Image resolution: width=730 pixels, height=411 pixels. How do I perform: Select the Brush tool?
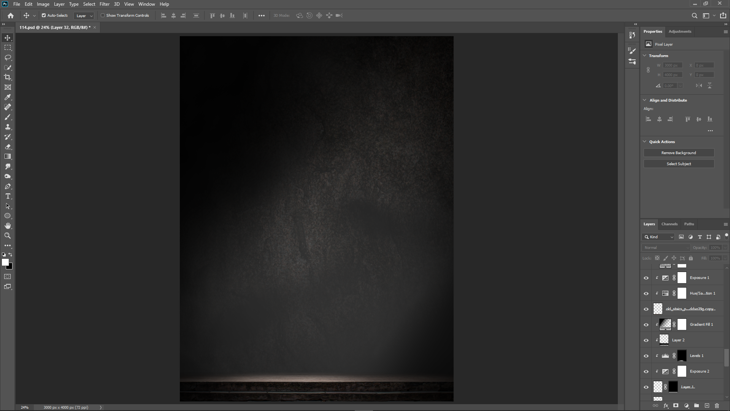click(8, 117)
